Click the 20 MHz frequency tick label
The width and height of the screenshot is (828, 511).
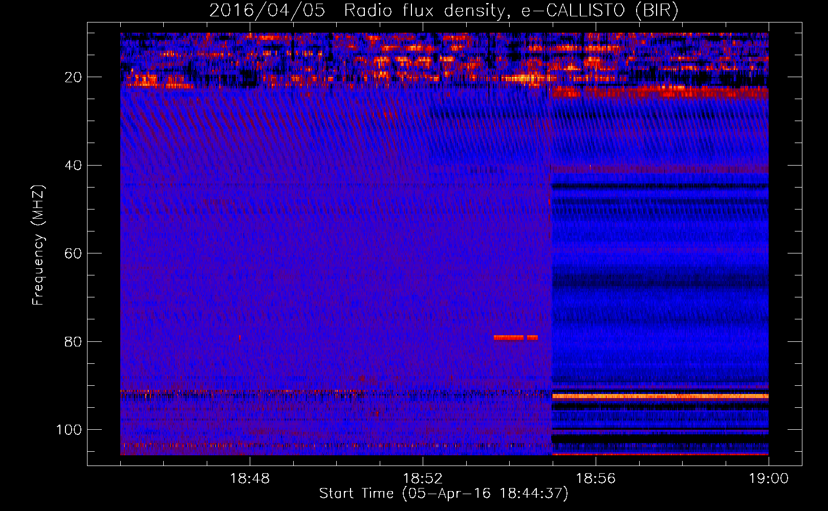tap(74, 77)
